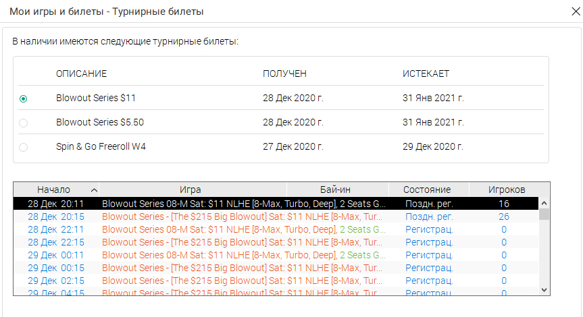This screenshot has width=583, height=317.
Task: Click scrollbar up arrow in tournament list
Action: point(544,203)
